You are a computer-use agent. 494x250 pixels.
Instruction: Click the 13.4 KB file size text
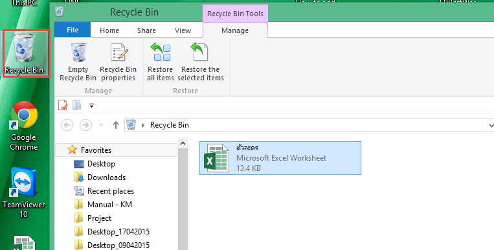tap(249, 168)
